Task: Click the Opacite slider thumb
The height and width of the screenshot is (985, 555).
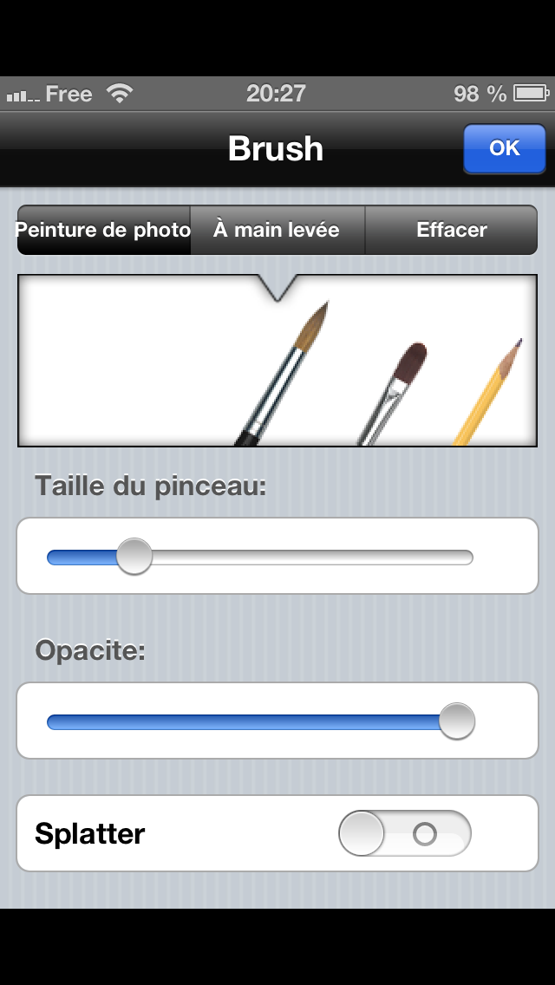Action: (x=456, y=721)
